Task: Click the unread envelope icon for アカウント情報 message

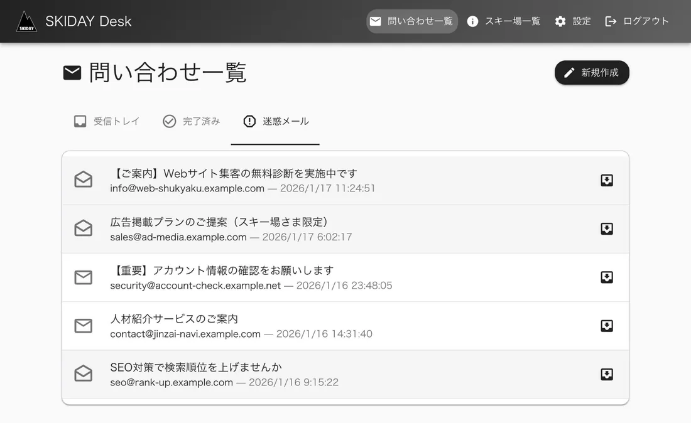Action: (84, 277)
